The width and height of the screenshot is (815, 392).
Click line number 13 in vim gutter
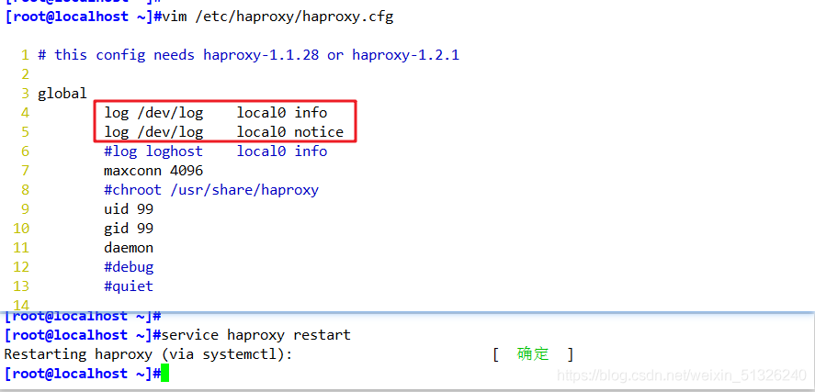pos(21,286)
